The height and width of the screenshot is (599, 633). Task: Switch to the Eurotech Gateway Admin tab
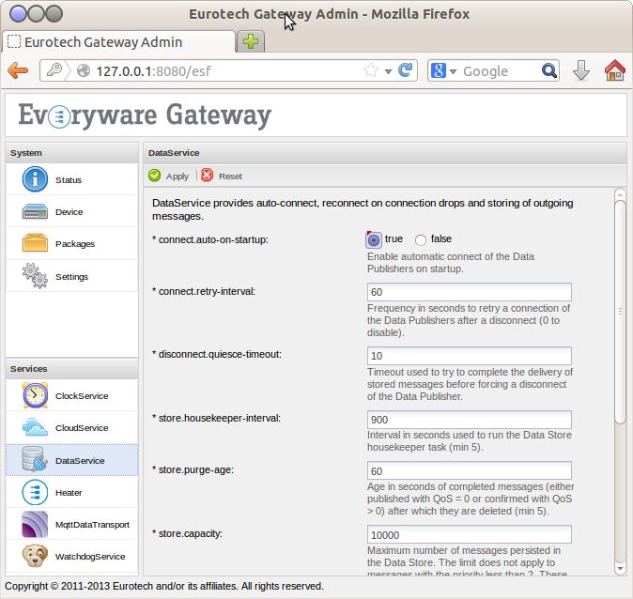pos(118,41)
